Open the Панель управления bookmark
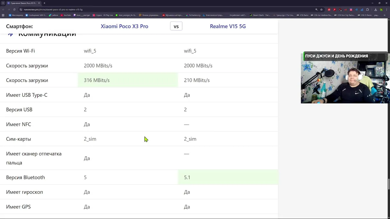Screen dimensions: 390x219 [149, 15]
